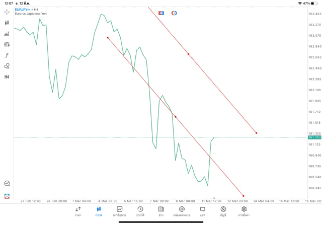Open the chart settings sliders icon

[x=7, y=44]
